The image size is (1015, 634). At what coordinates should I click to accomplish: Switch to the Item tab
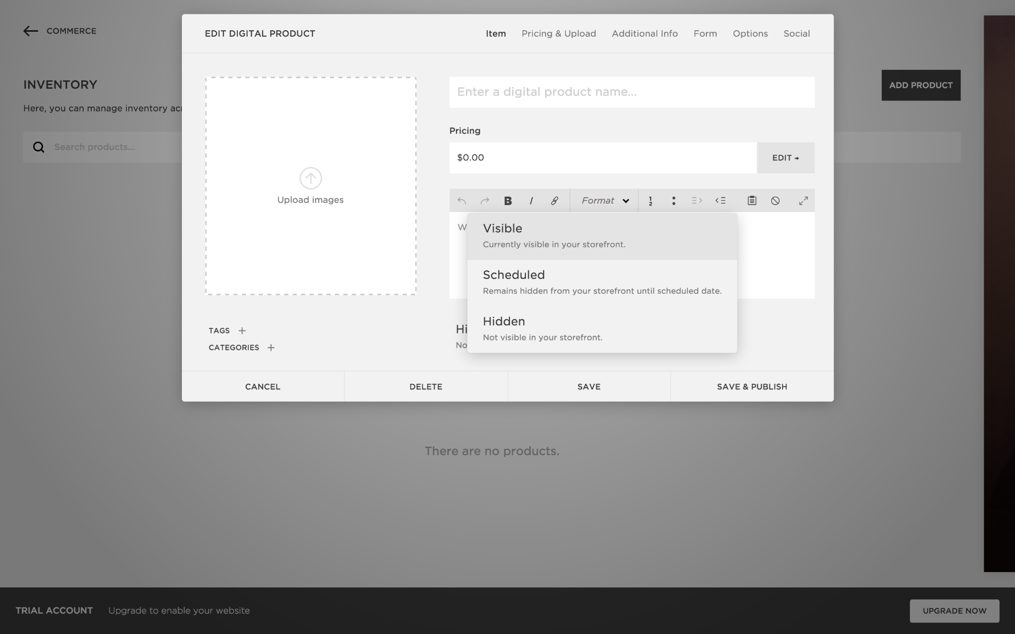tap(496, 34)
